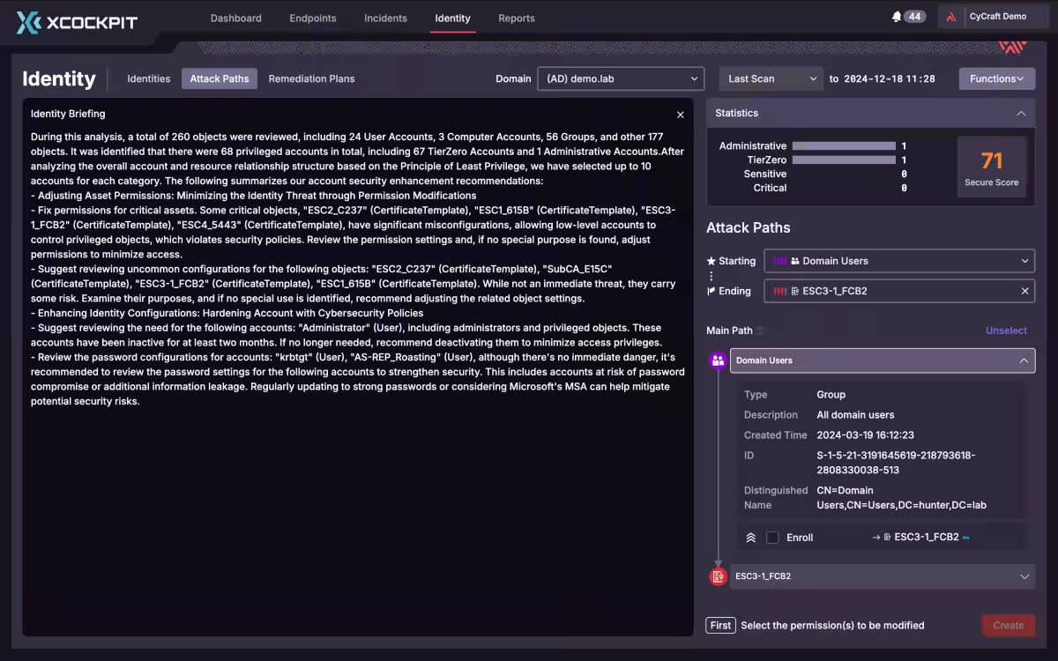Open notifications bell icon

click(x=897, y=17)
